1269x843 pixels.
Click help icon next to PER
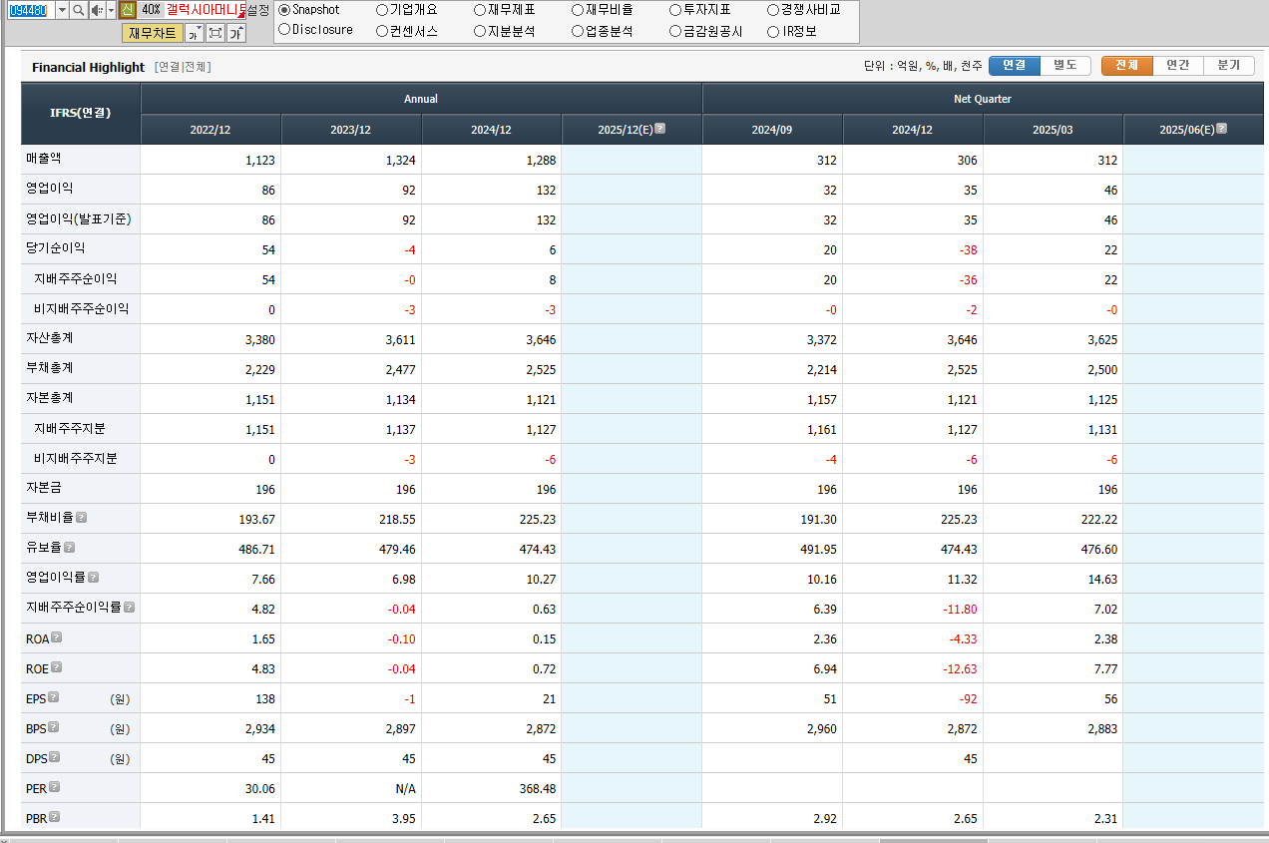pos(55,787)
